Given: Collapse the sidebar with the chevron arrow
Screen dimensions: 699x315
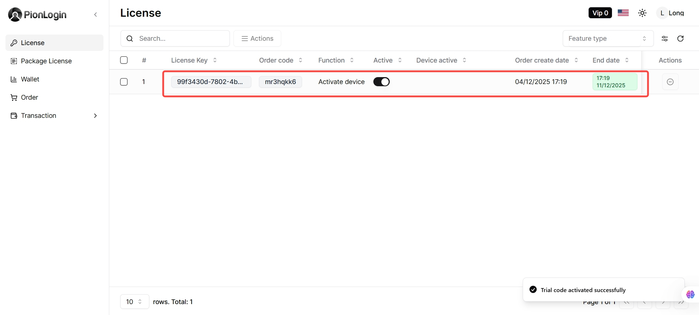Looking at the screenshot, I should (95, 15).
